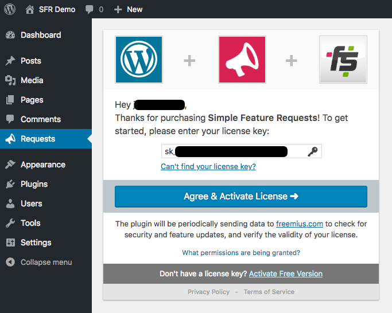Go to the Plugins menu
The height and width of the screenshot is (313, 392).
coord(34,184)
